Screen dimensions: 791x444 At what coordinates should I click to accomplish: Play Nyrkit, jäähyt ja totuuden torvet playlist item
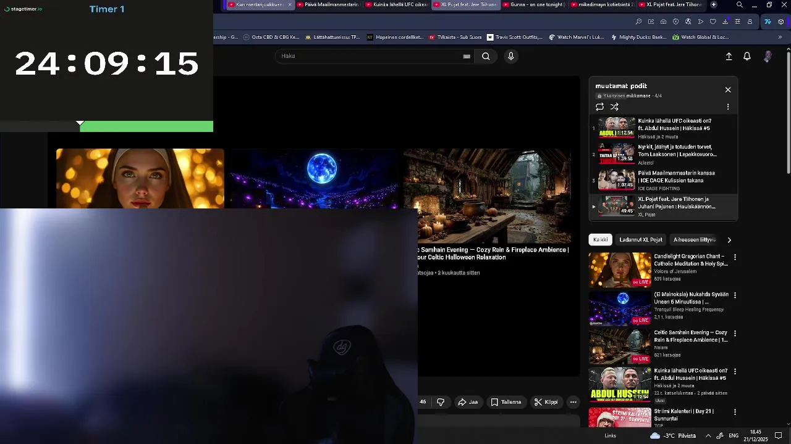663,154
